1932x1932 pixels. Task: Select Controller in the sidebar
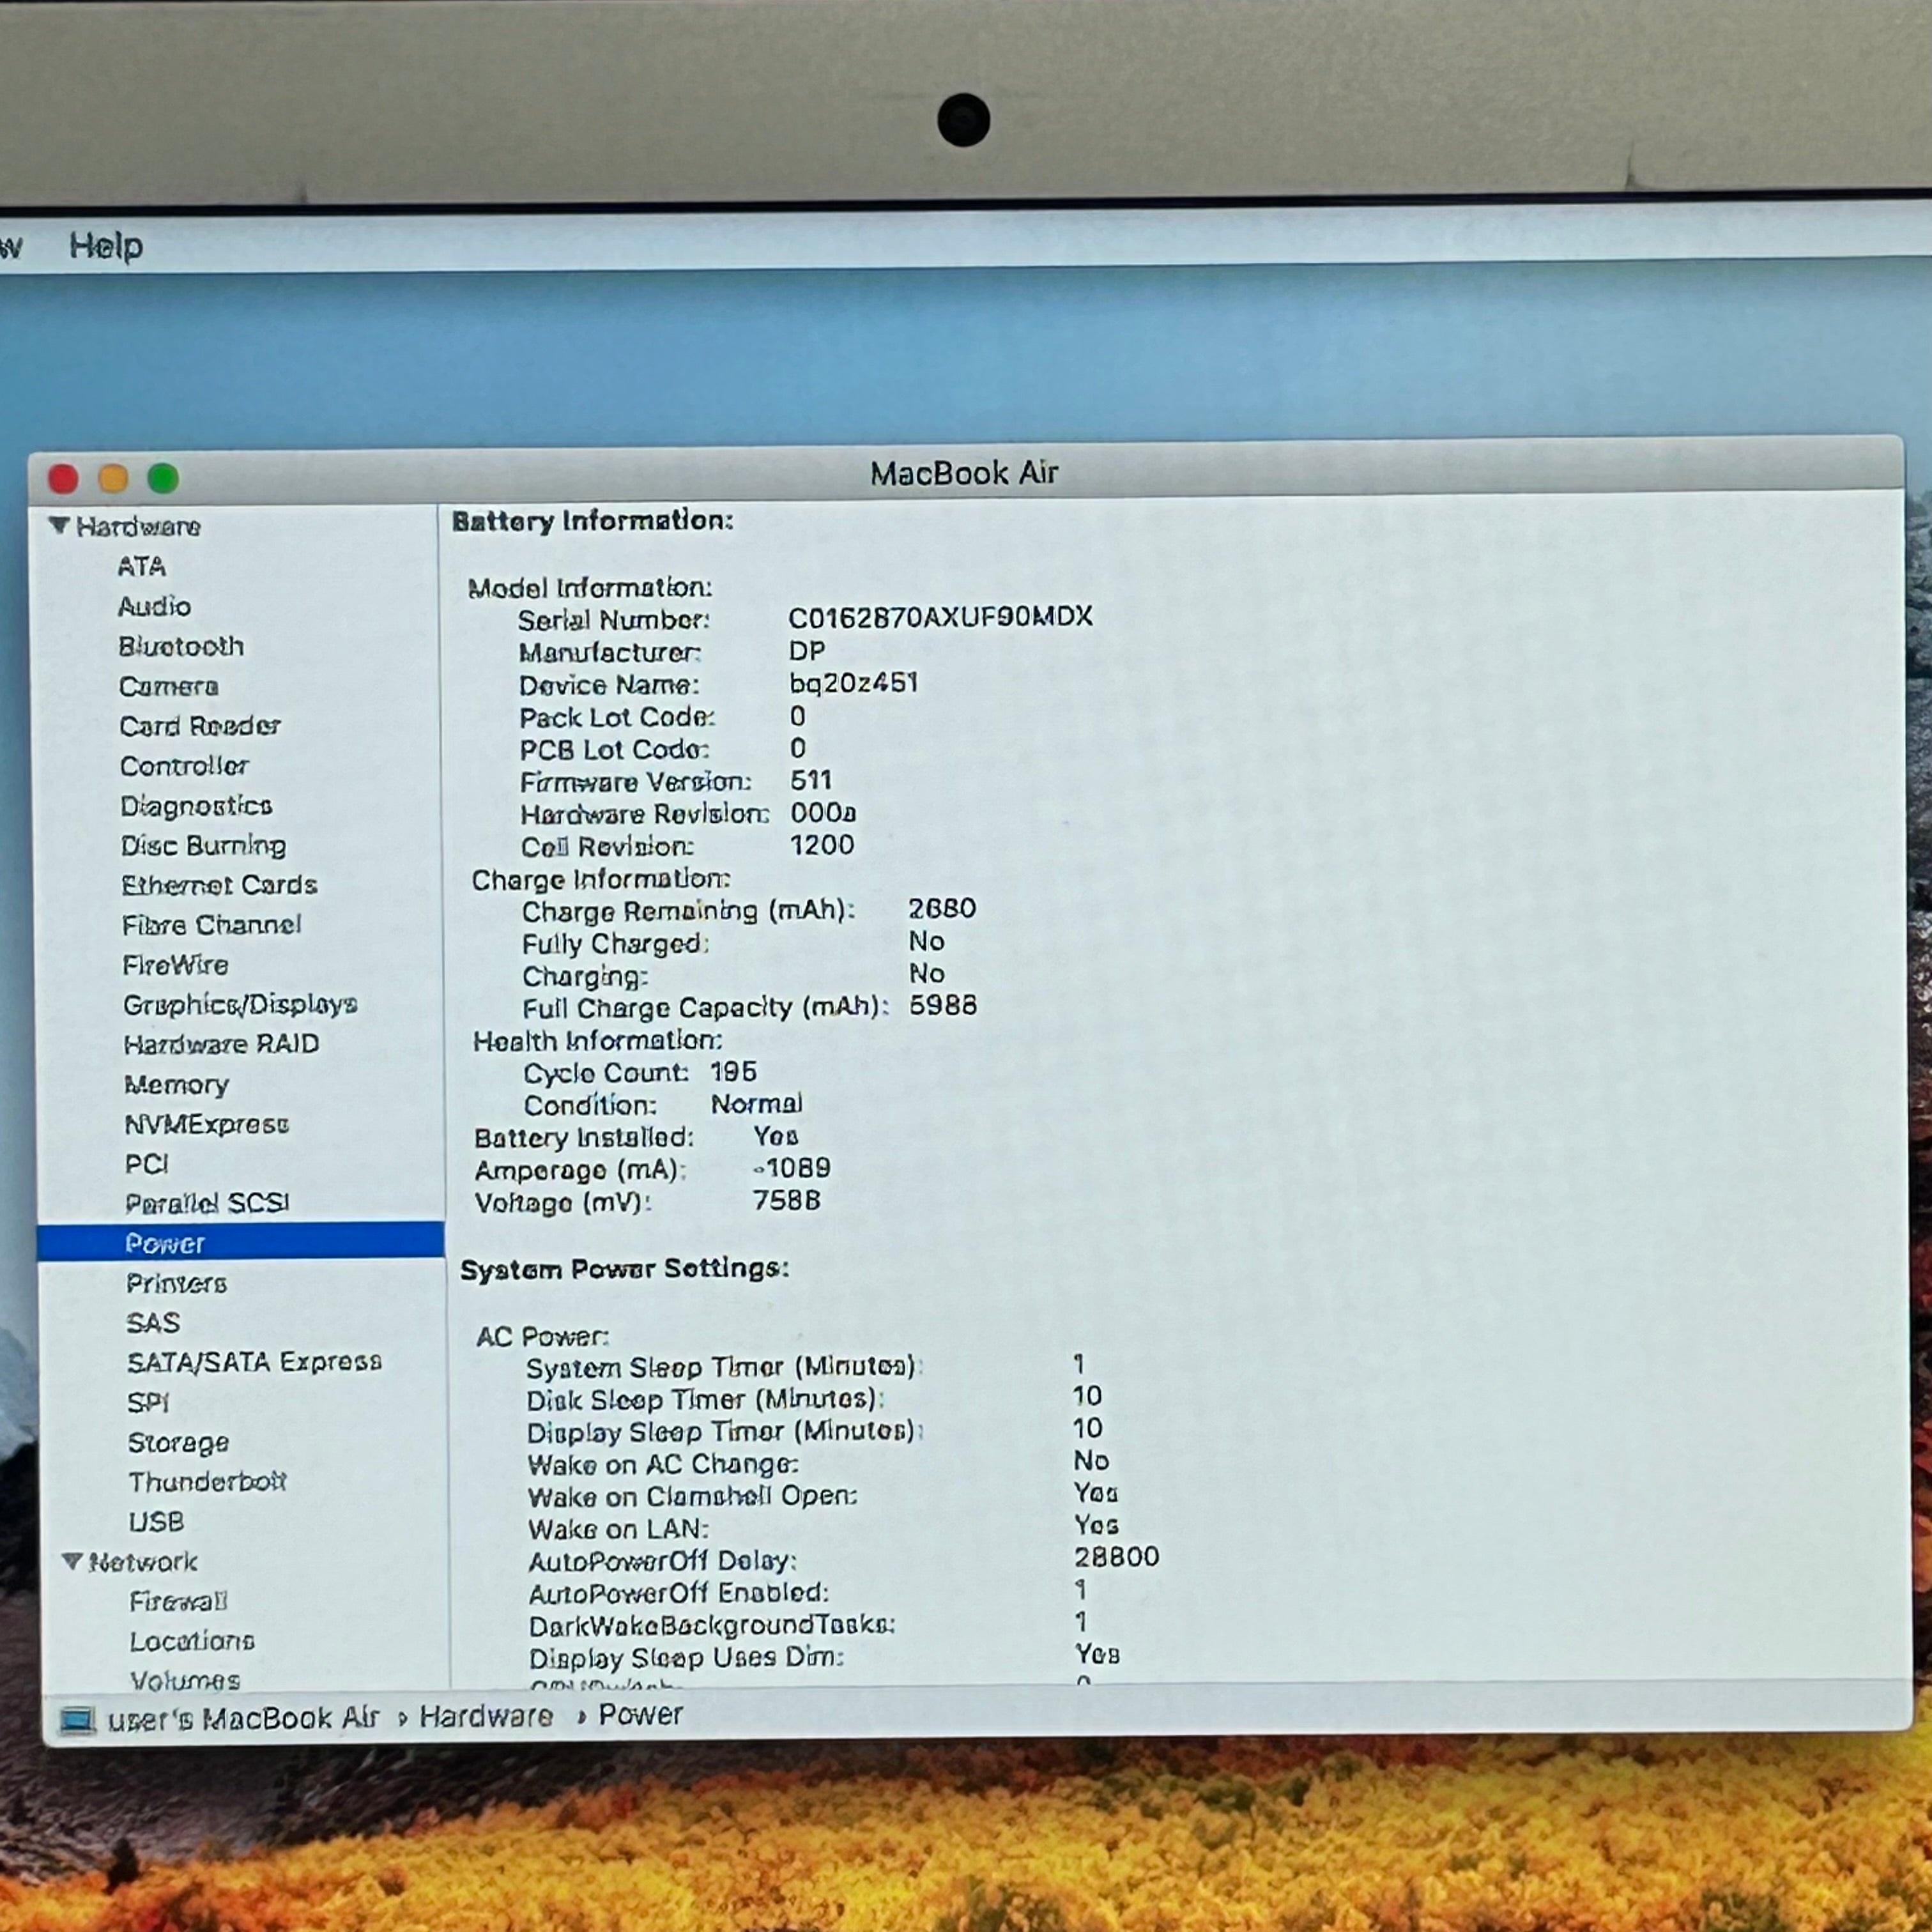[184, 766]
